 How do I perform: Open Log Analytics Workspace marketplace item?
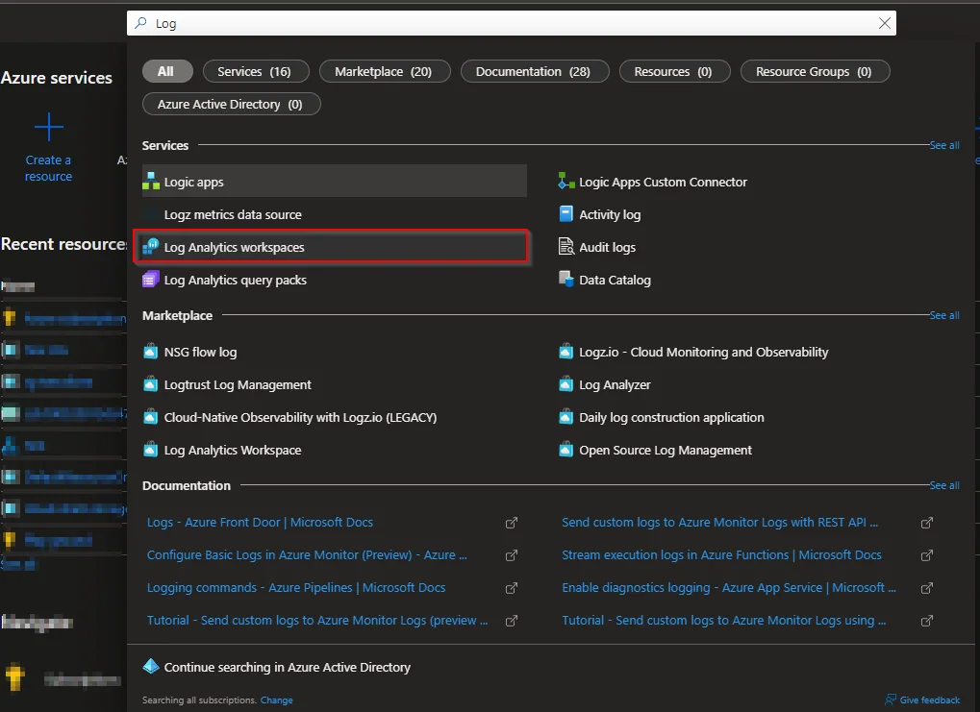click(233, 450)
